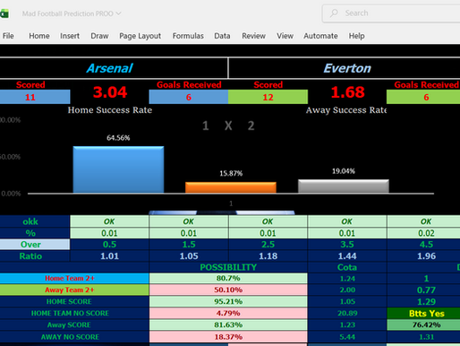Image resolution: width=460 pixels, height=346 pixels.
Task: Select the 4.79% possibility cell
Action: point(228,313)
